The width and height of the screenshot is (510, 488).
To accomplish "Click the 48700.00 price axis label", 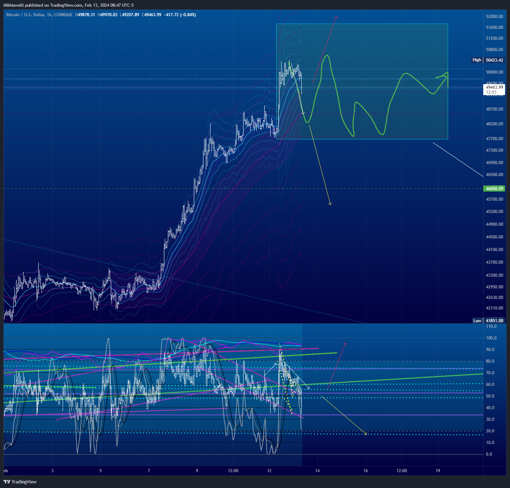I will (495, 109).
